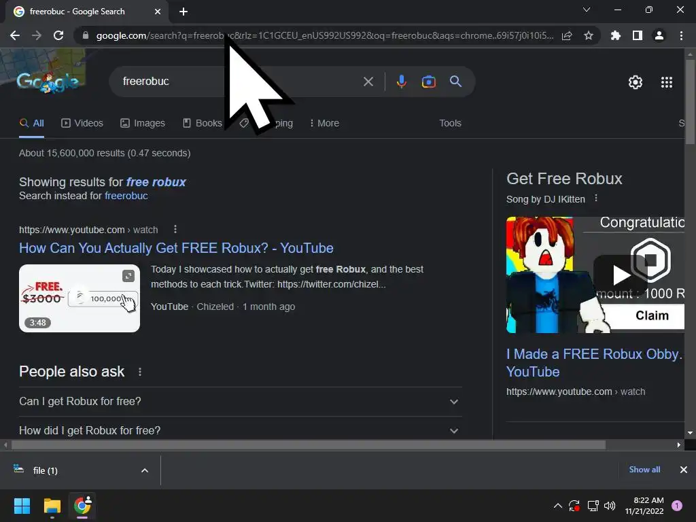Open the search Tools menu
Screen dimensions: 696x522
point(450,124)
